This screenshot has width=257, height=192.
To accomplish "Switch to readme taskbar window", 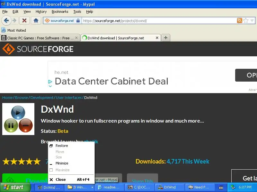I will 109,188.
